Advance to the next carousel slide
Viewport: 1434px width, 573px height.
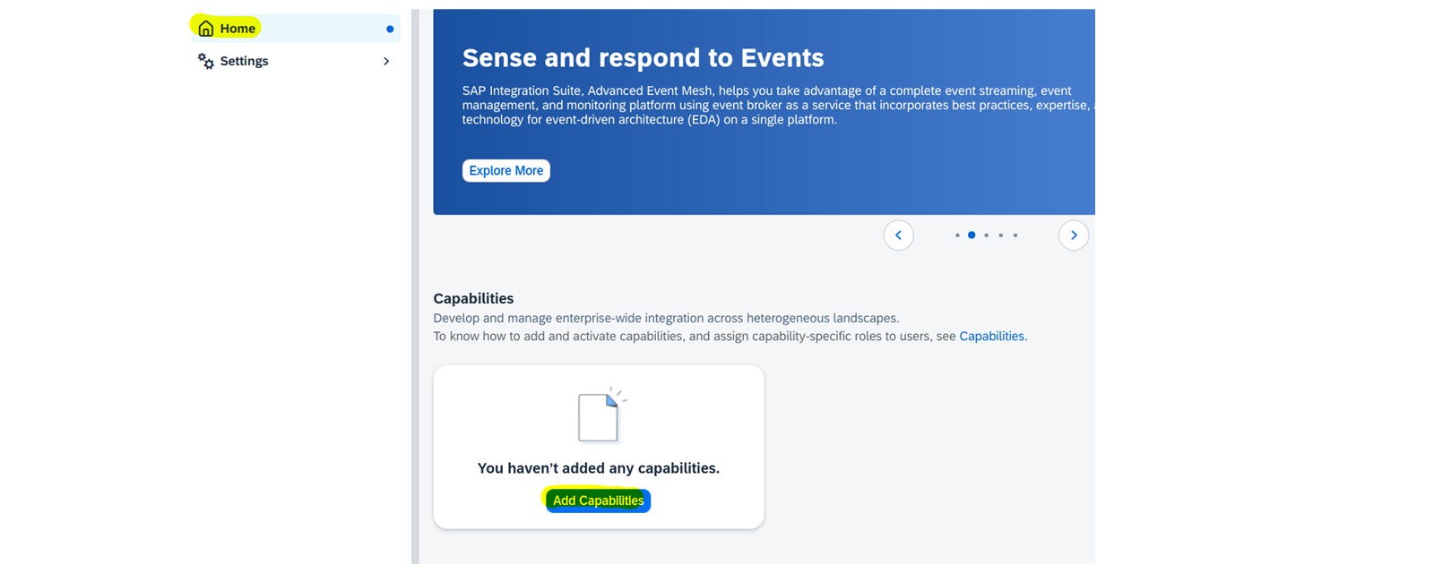[1074, 235]
